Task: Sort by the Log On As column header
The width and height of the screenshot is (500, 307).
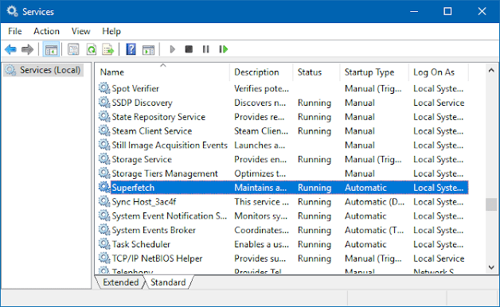Action: tap(438, 72)
